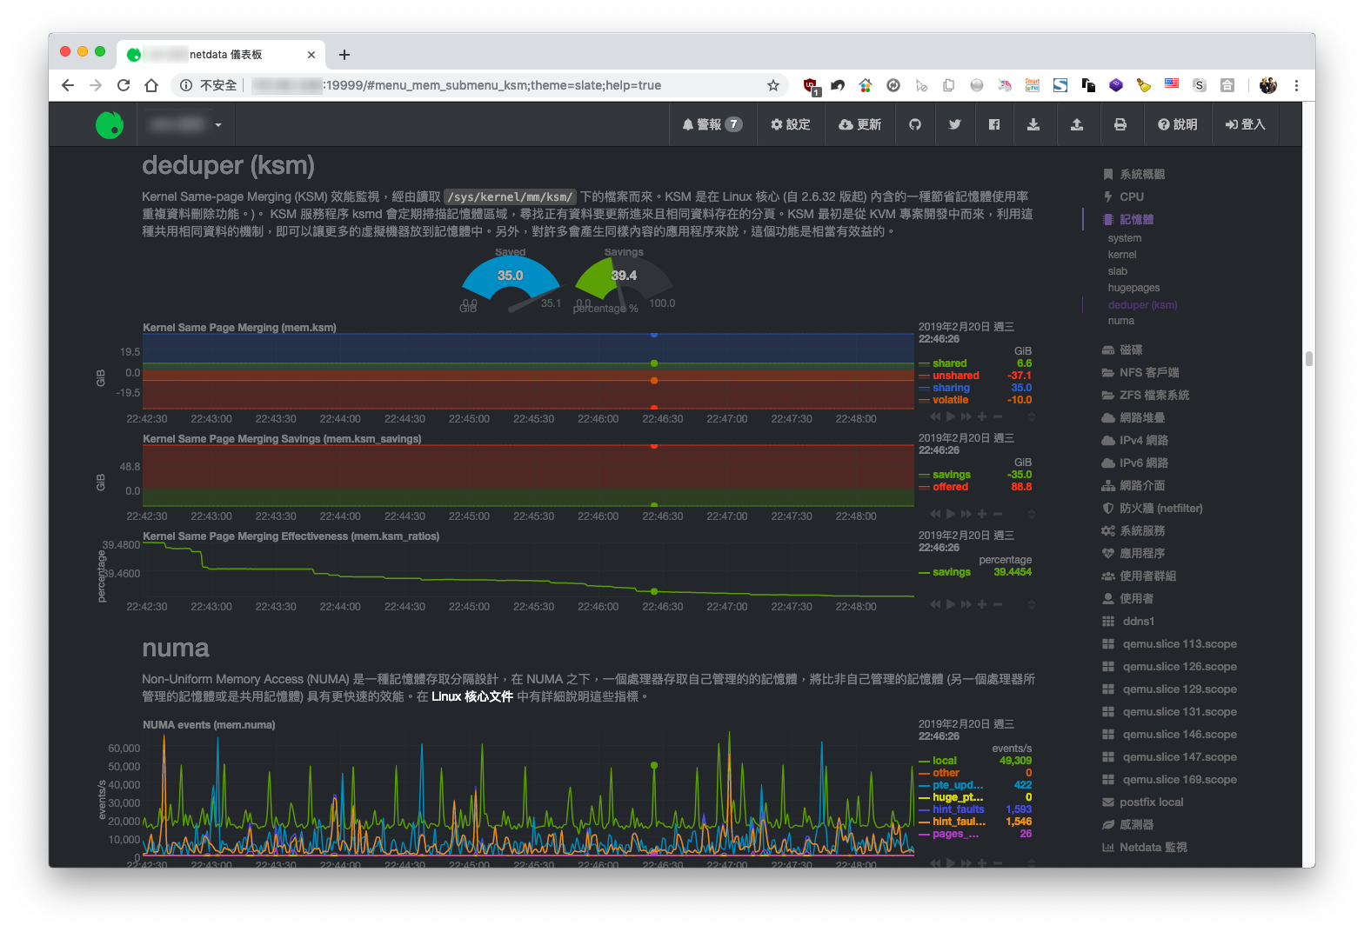
Task: Click the page vertical scrollbar thumb
Action: pos(1308,358)
